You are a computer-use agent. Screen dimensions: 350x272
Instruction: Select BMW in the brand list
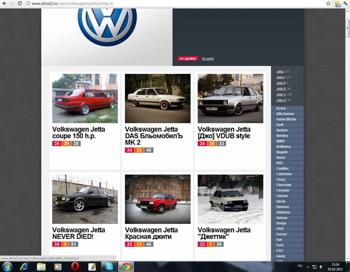(287, 141)
